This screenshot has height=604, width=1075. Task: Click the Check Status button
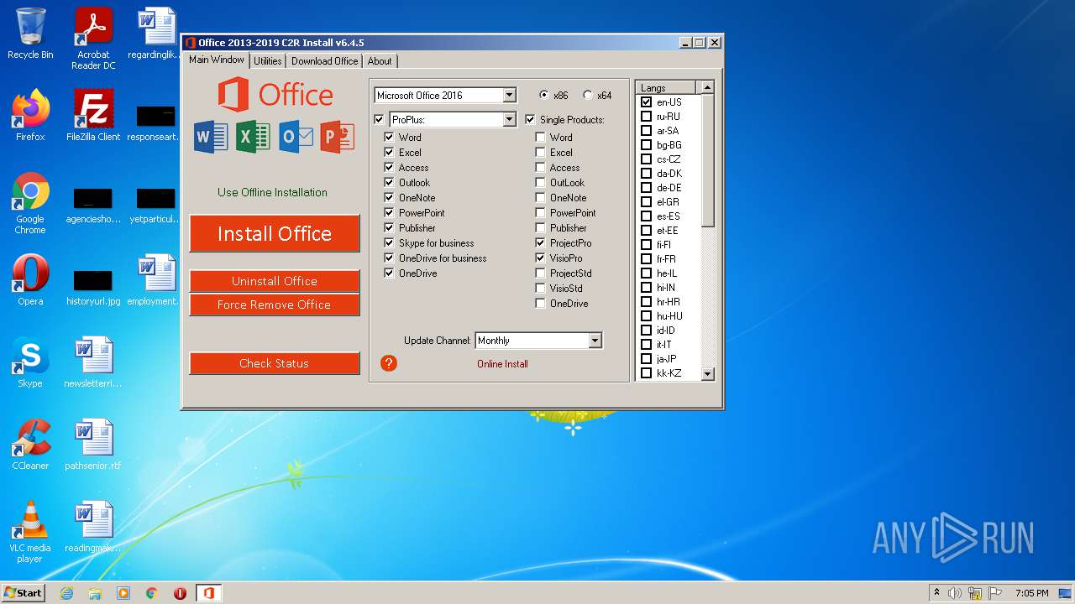[275, 363]
